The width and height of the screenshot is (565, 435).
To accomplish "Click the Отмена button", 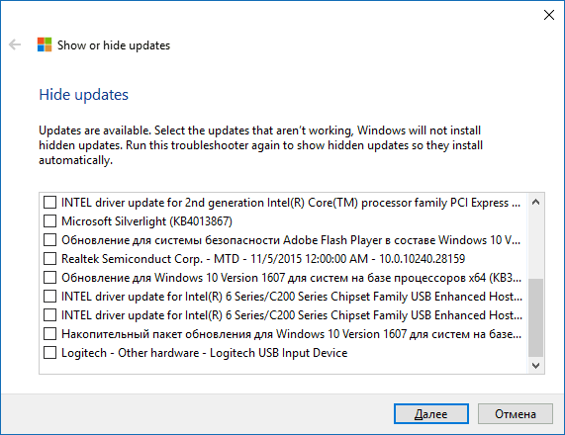I will (x=515, y=414).
